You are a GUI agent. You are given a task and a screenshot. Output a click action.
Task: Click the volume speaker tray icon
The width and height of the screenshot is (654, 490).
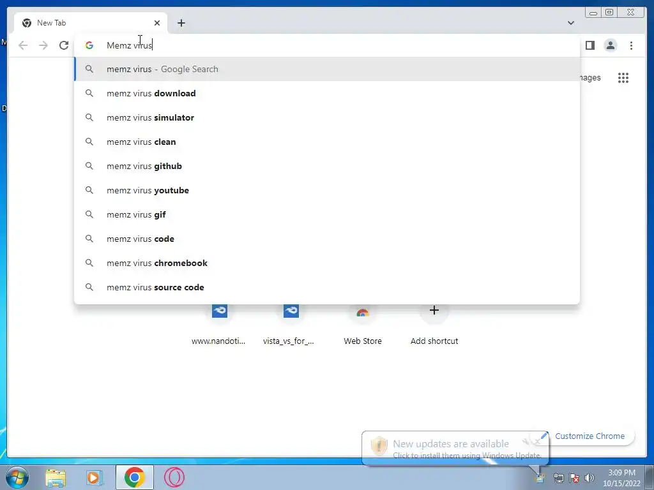(x=589, y=478)
